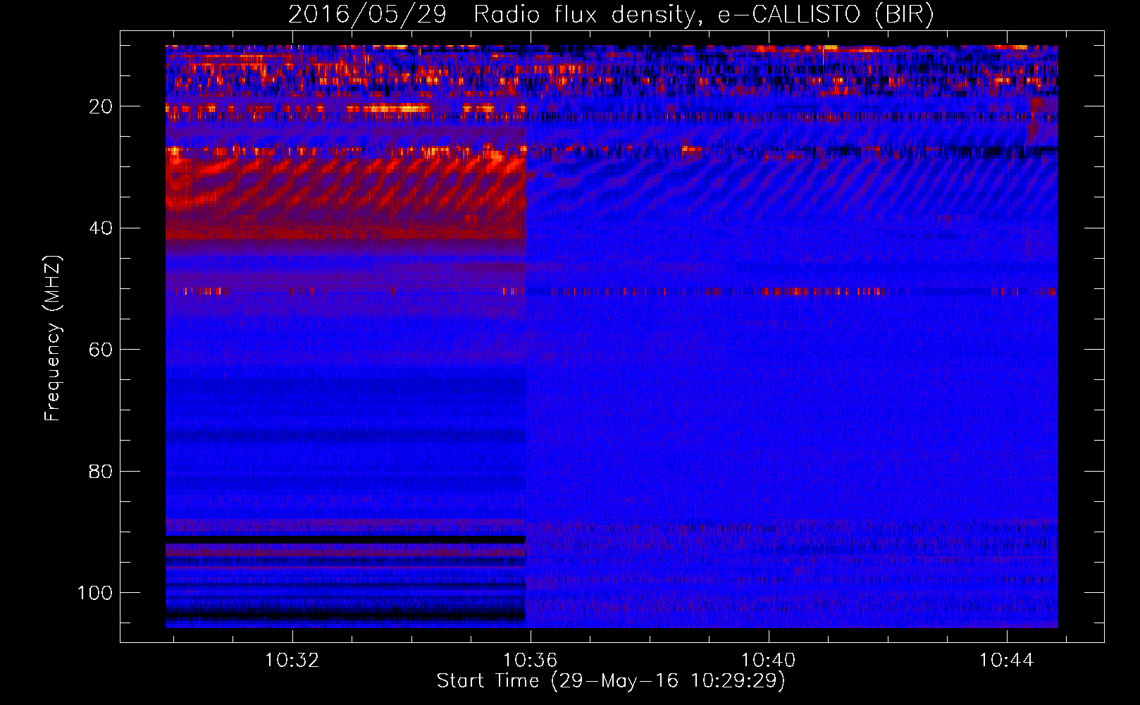Click the '10:44' time tick label
1140x705 pixels.
click(x=1007, y=661)
